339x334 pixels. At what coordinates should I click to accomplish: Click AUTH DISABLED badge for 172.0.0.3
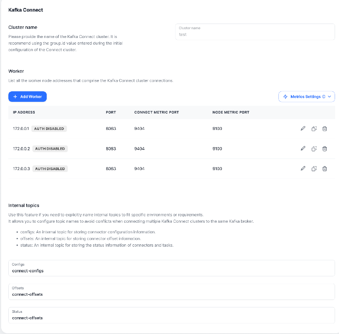coord(50,169)
